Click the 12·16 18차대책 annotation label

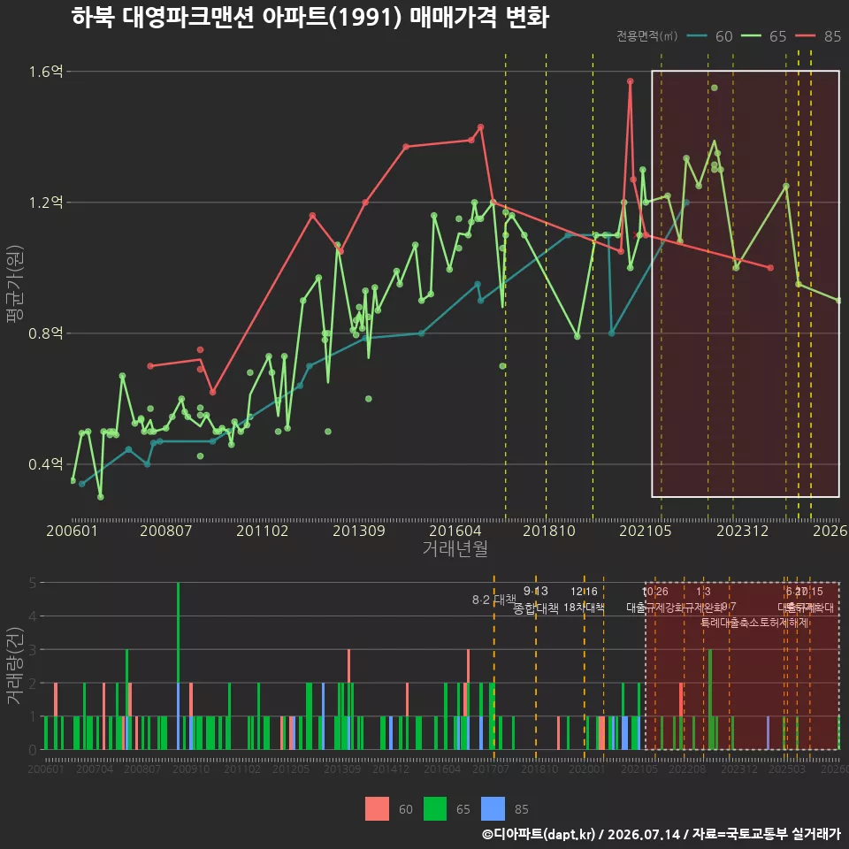point(584,600)
